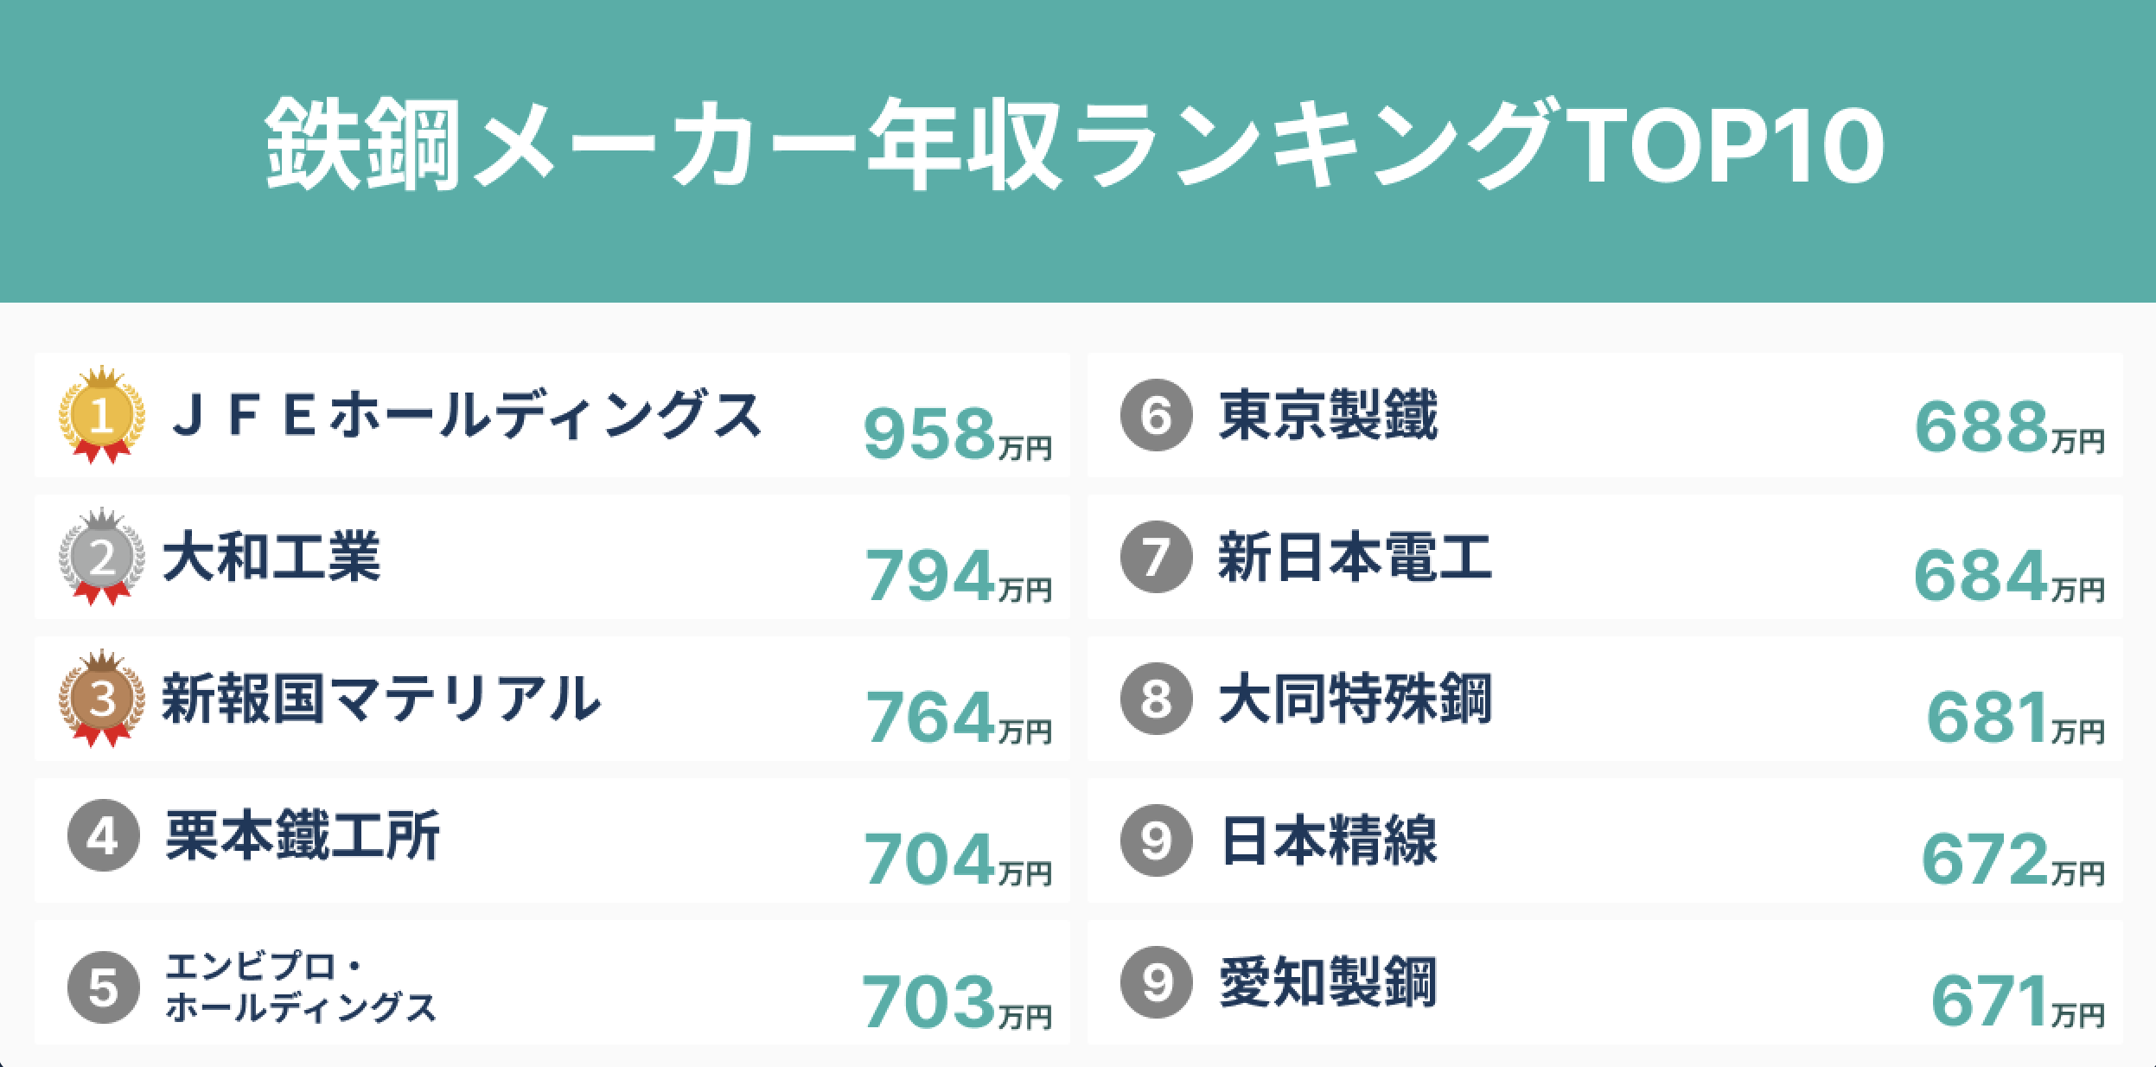Click the 958万円 salary figure
Screen dimensions: 2156x1067
pyautogui.click(x=957, y=435)
